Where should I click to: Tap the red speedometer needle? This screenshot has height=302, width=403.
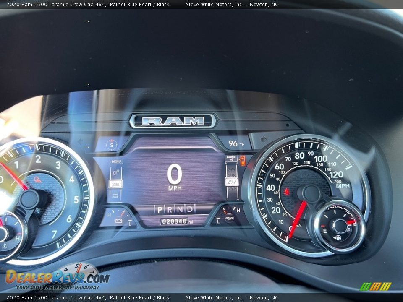tap(298, 220)
